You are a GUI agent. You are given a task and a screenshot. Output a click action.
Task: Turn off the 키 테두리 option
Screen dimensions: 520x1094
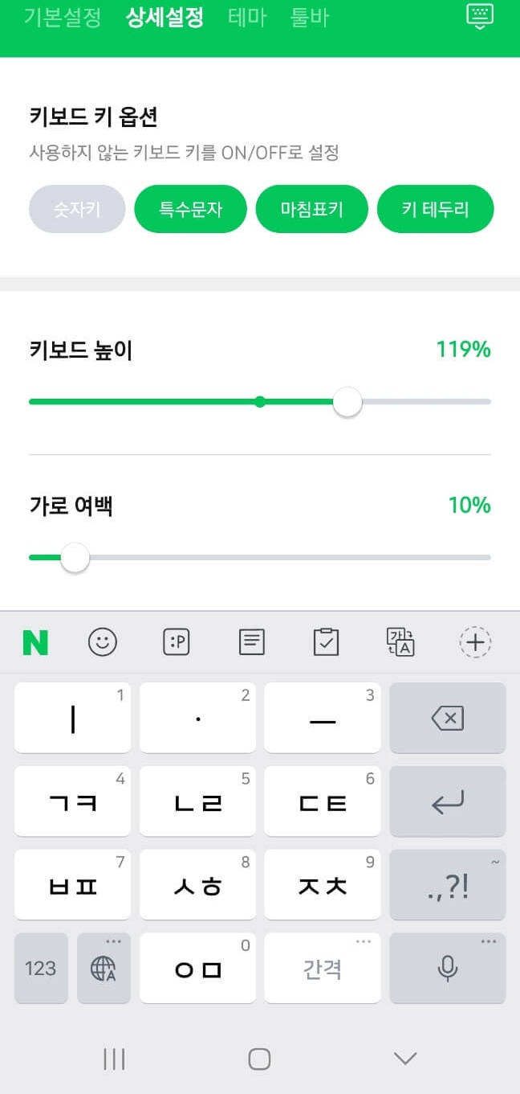436,208
